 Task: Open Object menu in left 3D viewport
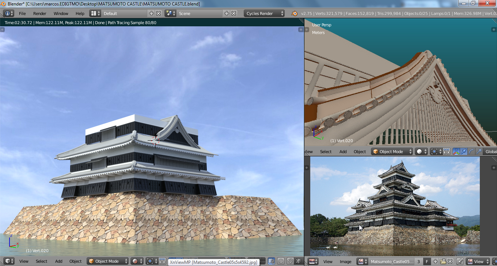click(76, 261)
